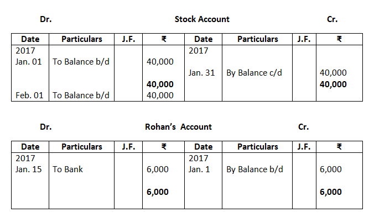Select By Balance b/d in Rohan's Account

pyautogui.click(x=254, y=169)
